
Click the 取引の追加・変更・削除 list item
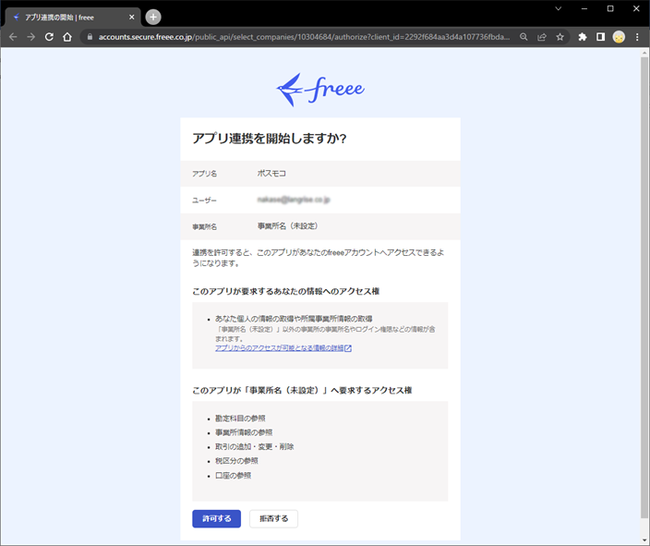pos(255,447)
